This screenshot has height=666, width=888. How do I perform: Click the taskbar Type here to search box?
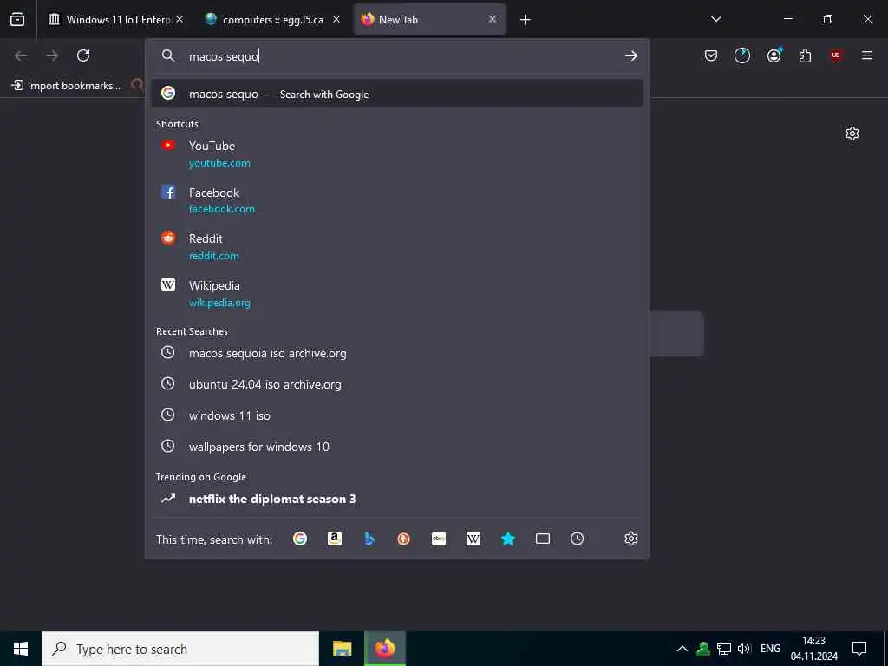pos(180,649)
